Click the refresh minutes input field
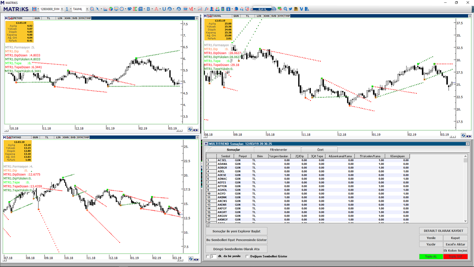 pos(214,256)
